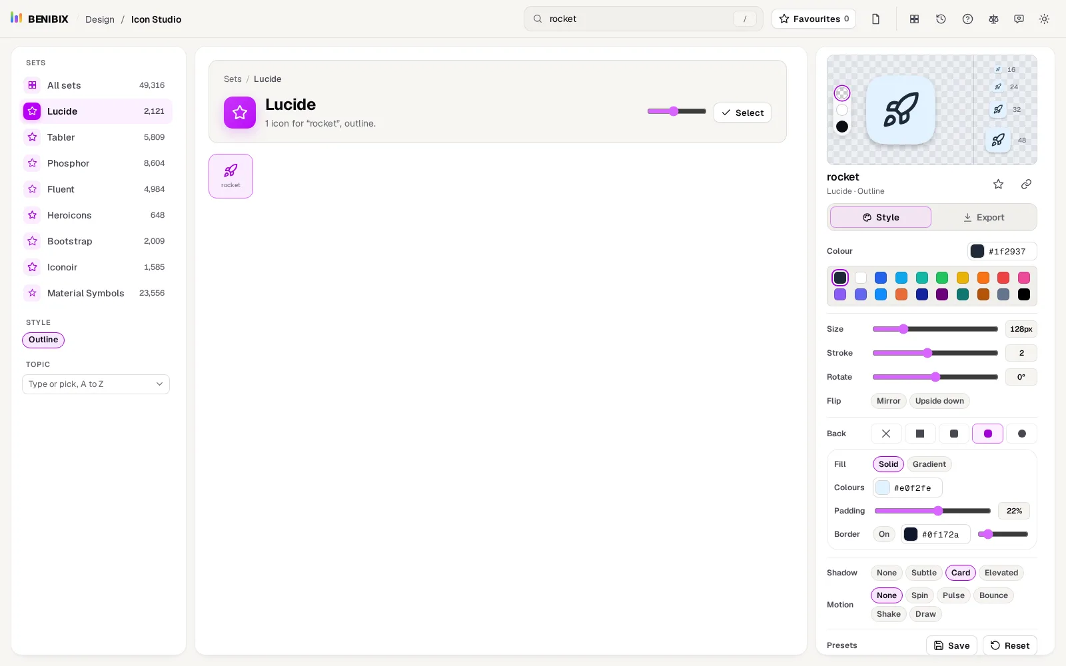Click the rocket search field
Screen dimensions: 1066x666
point(643,19)
